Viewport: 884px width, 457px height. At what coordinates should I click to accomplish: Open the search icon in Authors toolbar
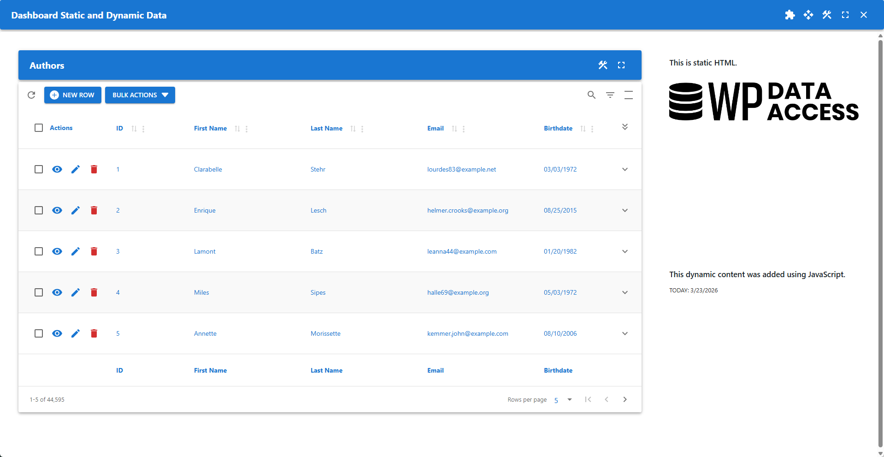(x=591, y=95)
